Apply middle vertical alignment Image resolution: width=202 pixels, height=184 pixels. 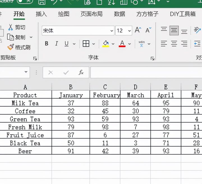pos(174,30)
